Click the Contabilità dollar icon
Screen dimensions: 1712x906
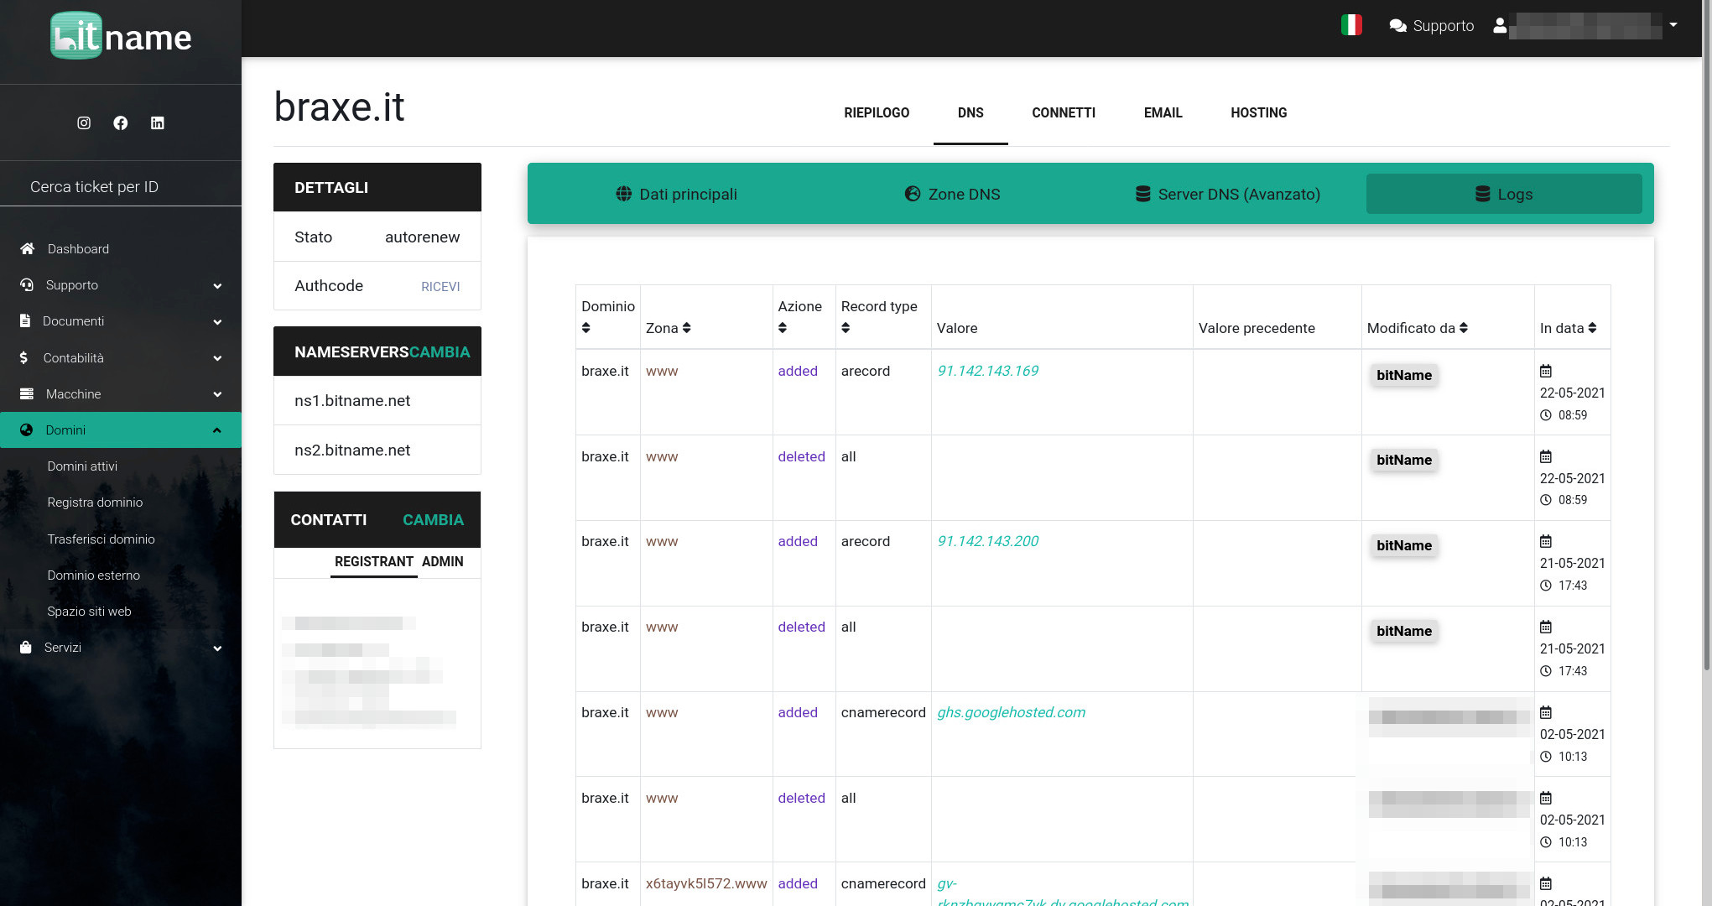[x=23, y=358]
